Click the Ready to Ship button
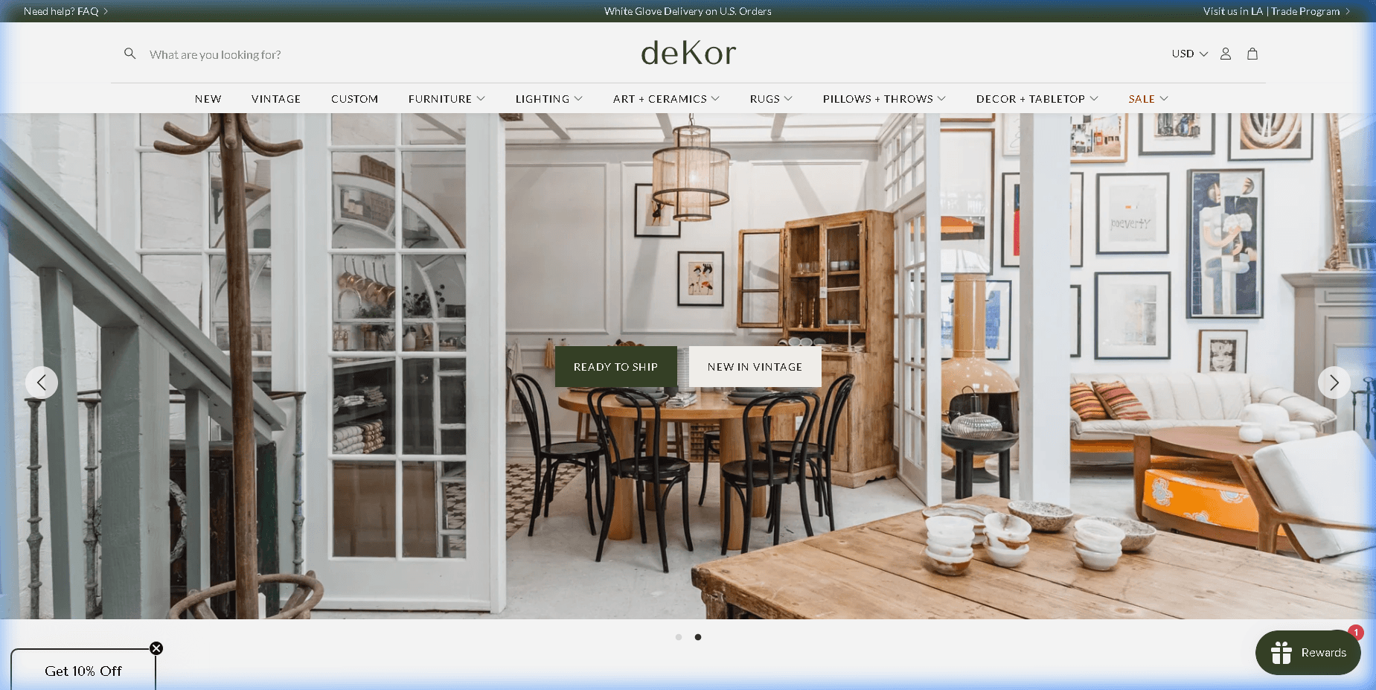 click(x=615, y=366)
